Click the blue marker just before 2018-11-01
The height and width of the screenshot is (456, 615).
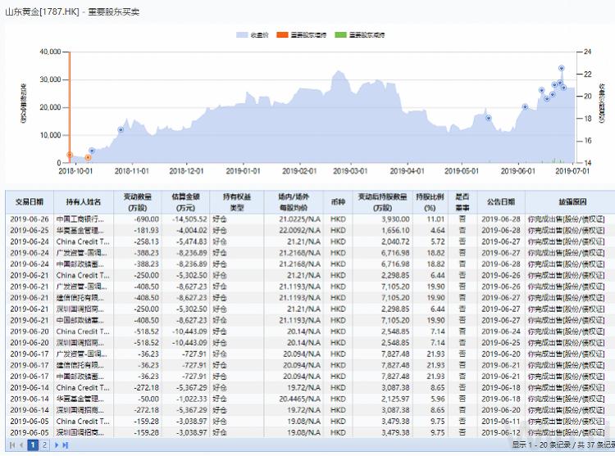point(121,130)
